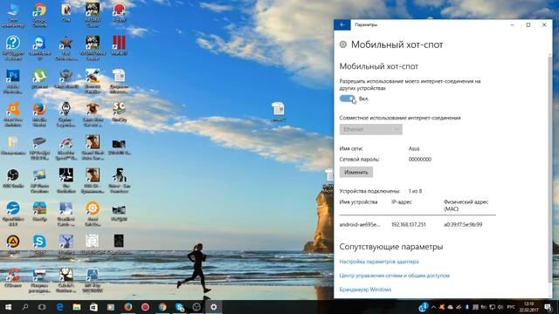Select This PC desktop icon
Screen dimensions: 559x314
point(13,15)
